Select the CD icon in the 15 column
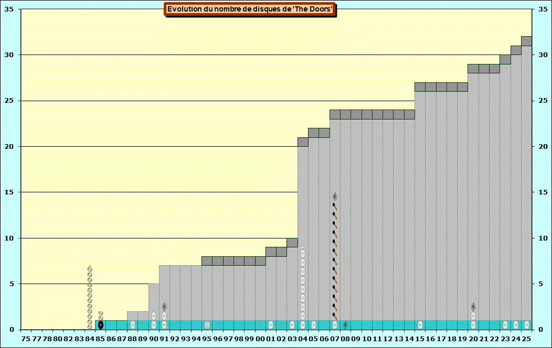The height and width of the screenshot is (348, 552). [x=420, y=325]
